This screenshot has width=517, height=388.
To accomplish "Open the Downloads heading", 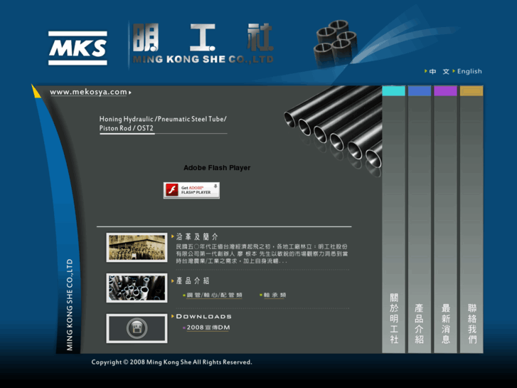I will (x=204, y=316).
